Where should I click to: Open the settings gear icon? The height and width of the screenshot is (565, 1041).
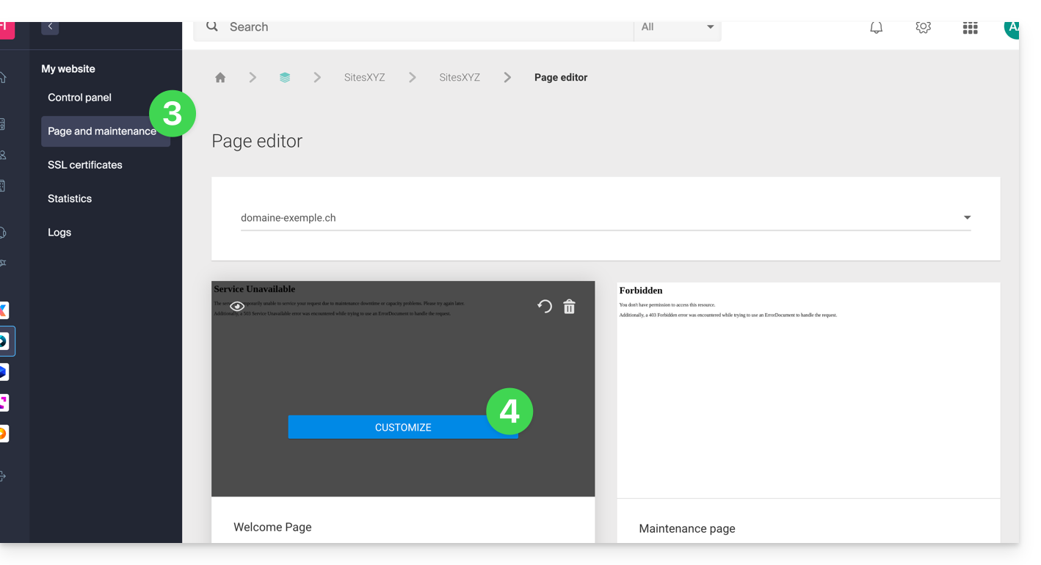[923, 28]
